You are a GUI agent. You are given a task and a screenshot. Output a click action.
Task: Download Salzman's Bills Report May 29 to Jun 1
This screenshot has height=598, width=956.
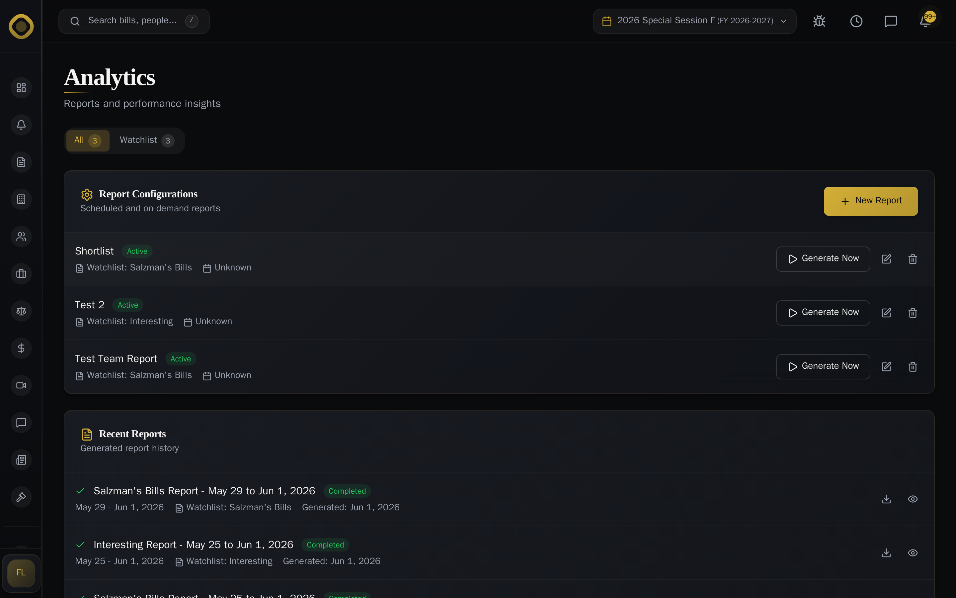(x=887, y=499)
